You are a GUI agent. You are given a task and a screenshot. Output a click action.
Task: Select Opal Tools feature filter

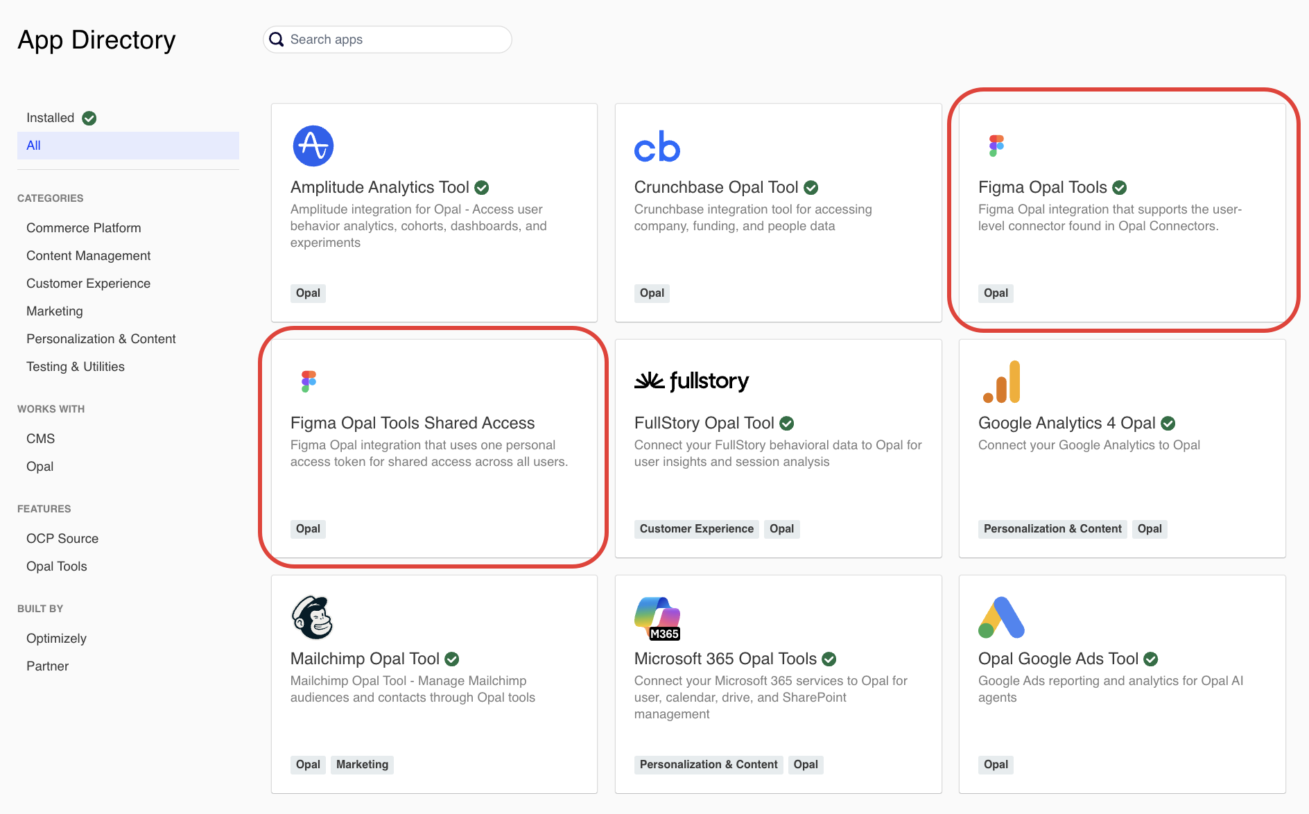tap(57, 566)
